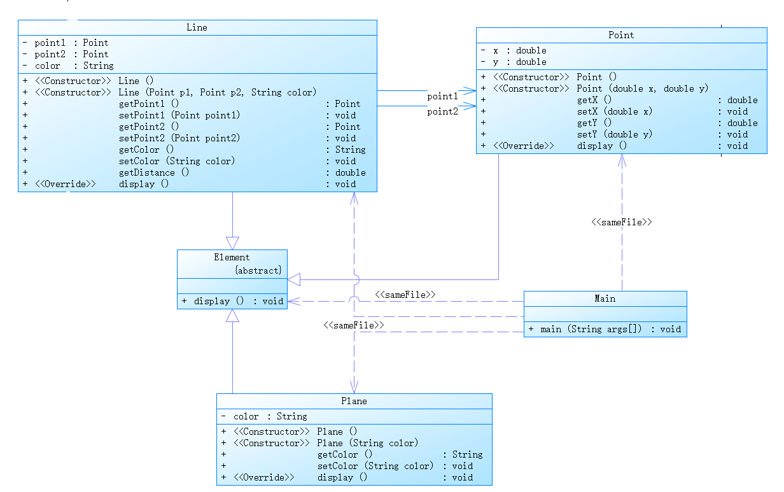This screenshot has width=784, height=492.
Task: Click the {abstract} constraint in Element
Action: point(258,270)
